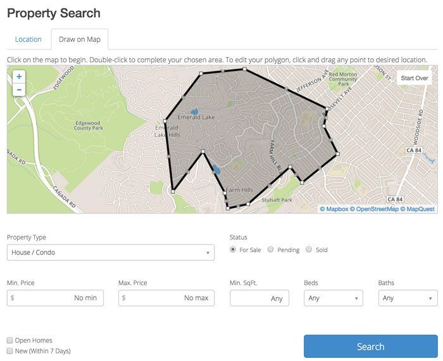Click the blue Search button
Screen dimensions: 443x361
[x=371, y=346]
